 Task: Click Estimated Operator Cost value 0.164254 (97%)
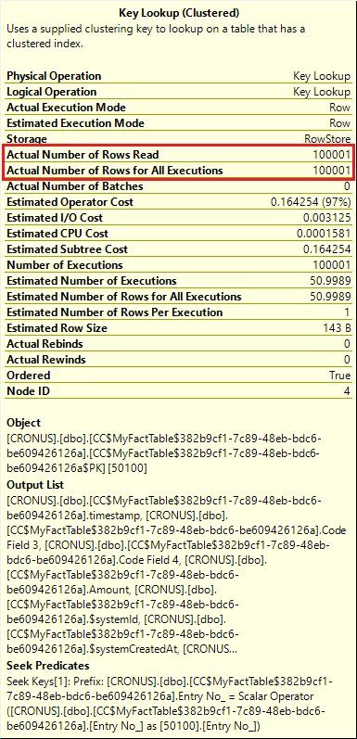pos(311,202)
